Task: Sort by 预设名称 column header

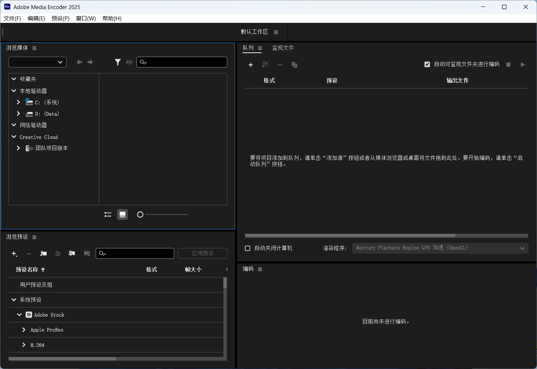Action: click(27, 270)
